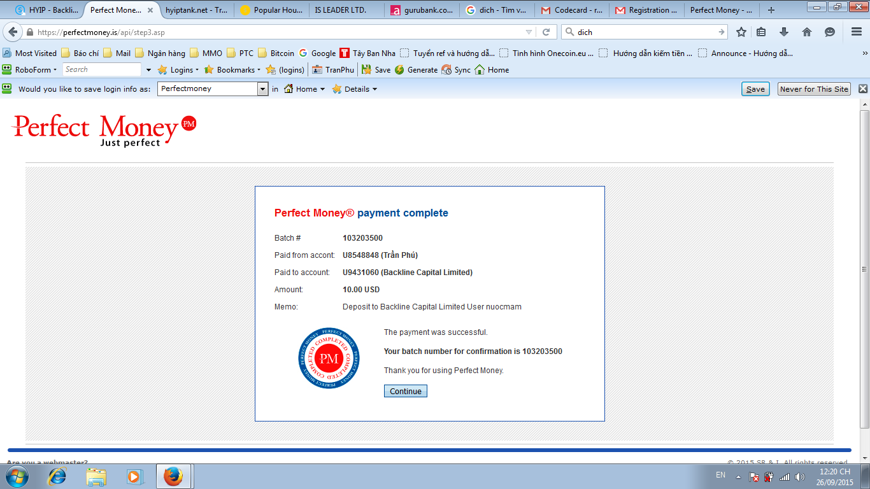870x489 pixels.
Task: Go to Firefox home page icon
Action: pyautogui.click(x=807, y=32)
